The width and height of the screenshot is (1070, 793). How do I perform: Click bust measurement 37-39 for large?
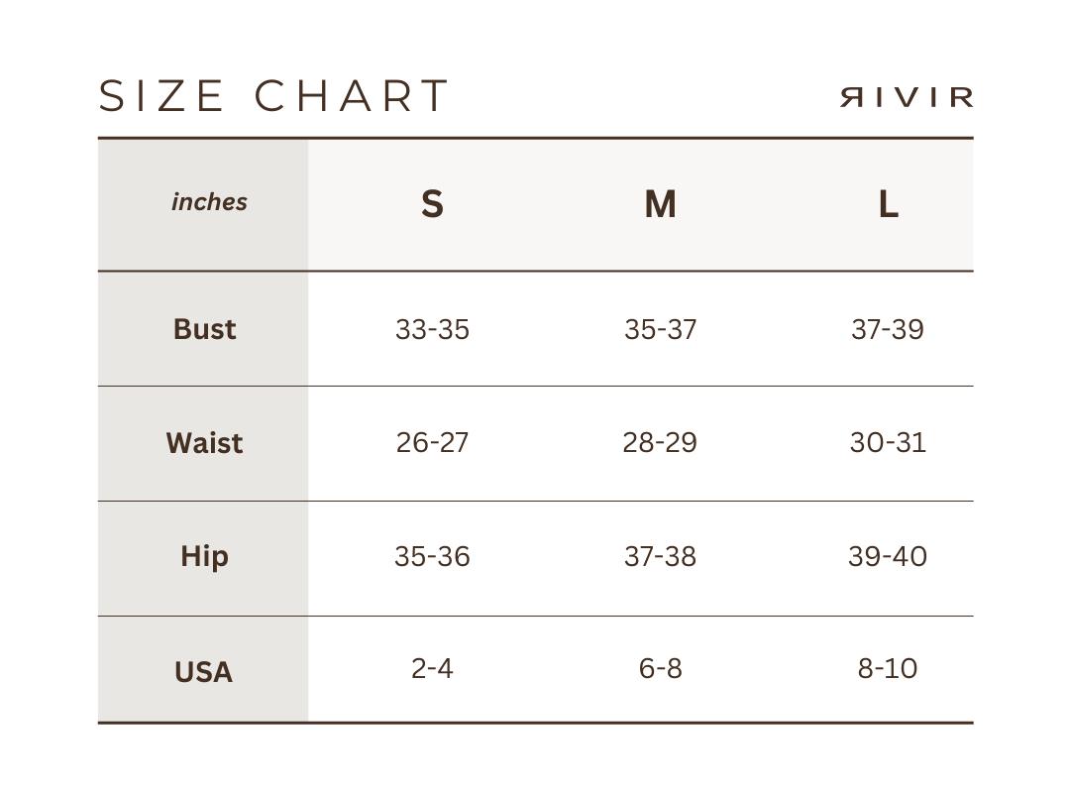[x=888, y=329]
